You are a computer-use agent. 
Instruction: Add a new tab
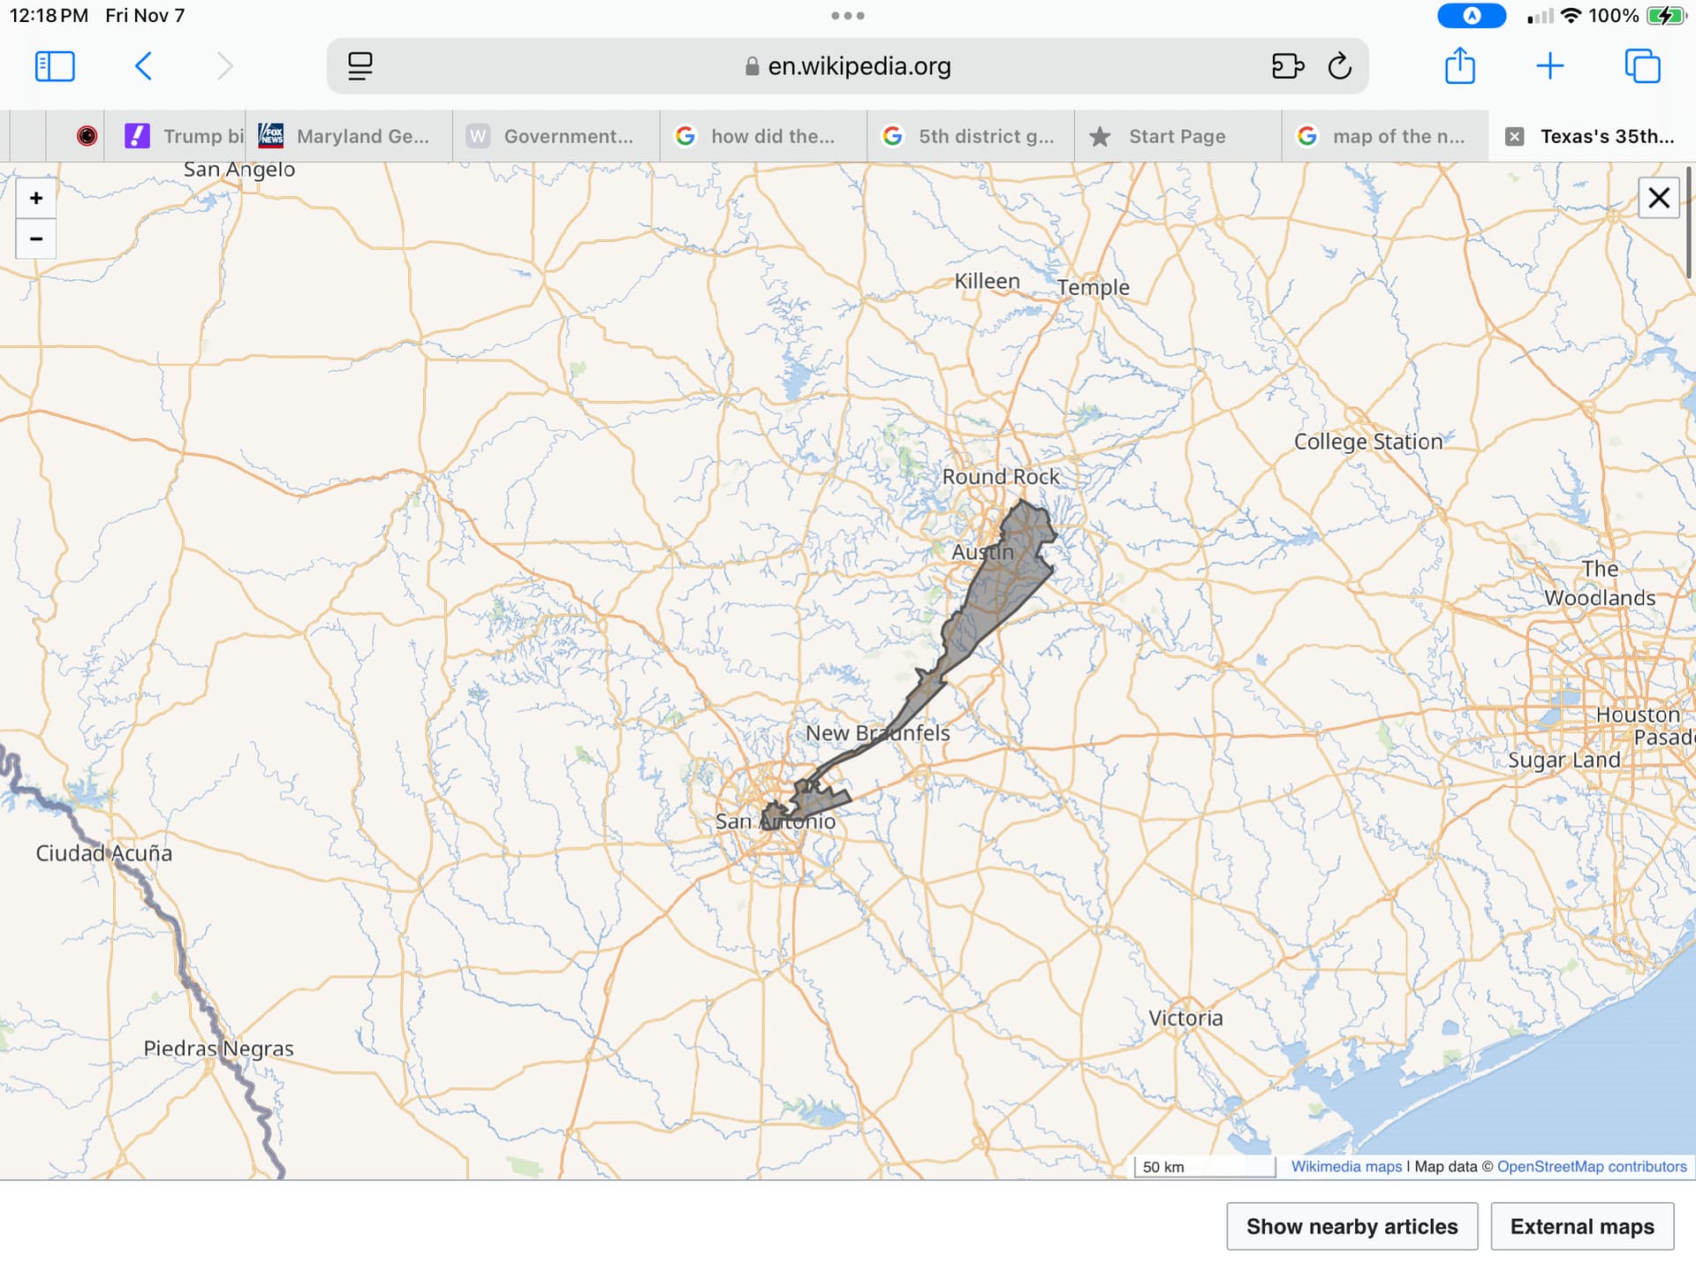(x=1549, y=66)
